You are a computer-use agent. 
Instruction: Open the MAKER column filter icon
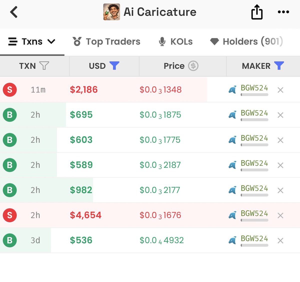pyautogui.click(x=279, y=66)
